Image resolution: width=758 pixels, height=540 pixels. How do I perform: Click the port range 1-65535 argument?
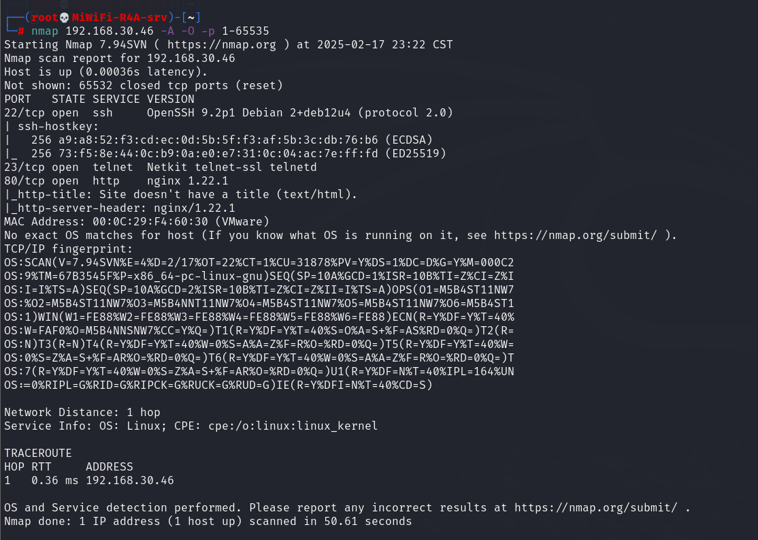click(246, 31)
